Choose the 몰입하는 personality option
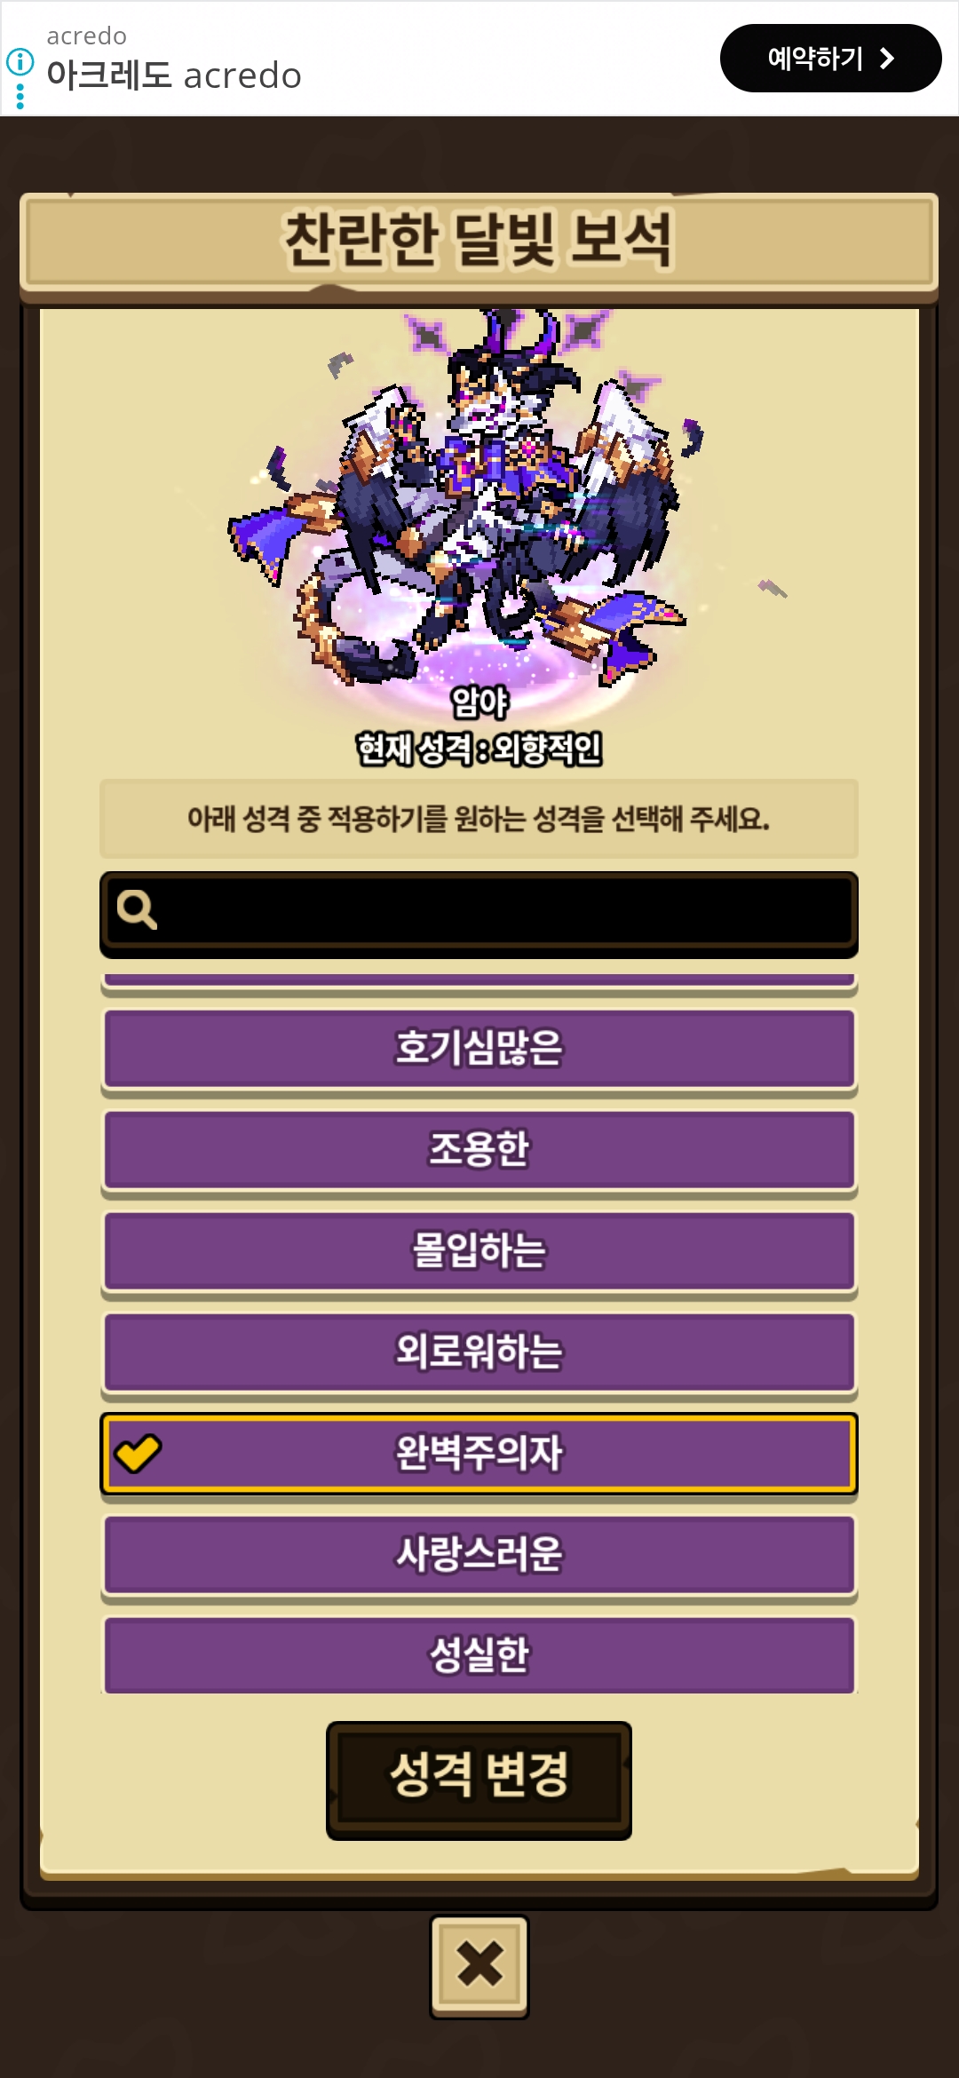This screenshot has height=2078, width=959. click(479, 1251)
